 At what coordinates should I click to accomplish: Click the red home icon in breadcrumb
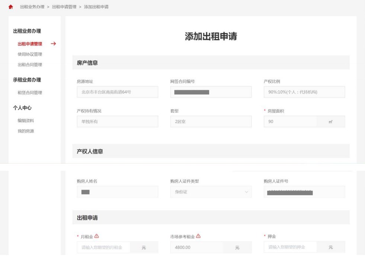pos(10,7)
